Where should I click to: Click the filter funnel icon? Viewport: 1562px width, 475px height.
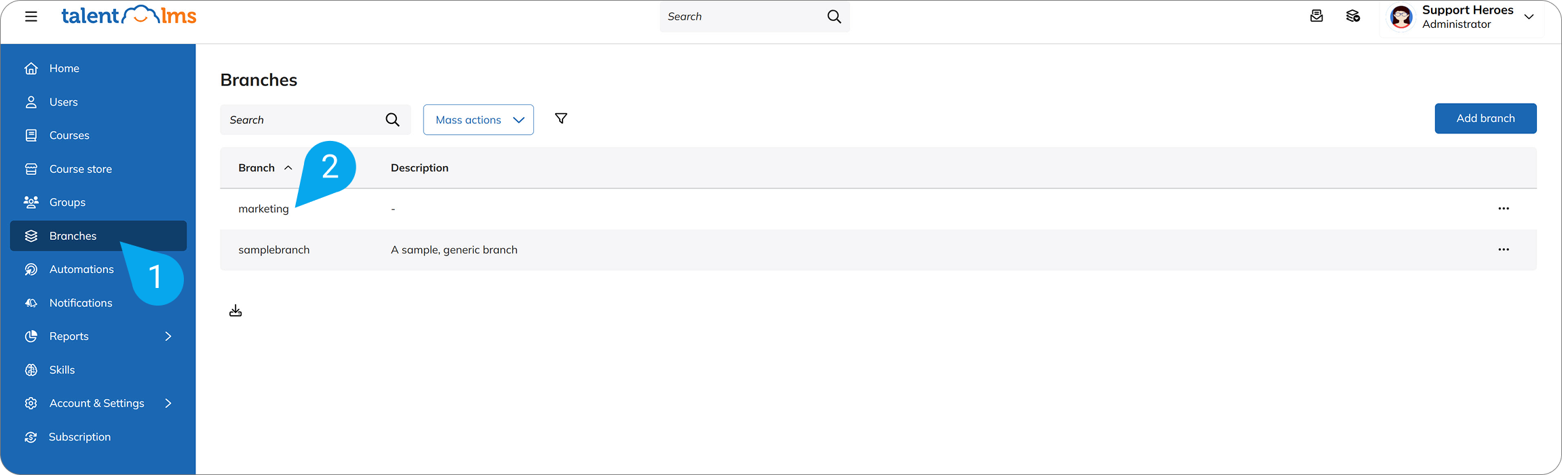[561, 119]
